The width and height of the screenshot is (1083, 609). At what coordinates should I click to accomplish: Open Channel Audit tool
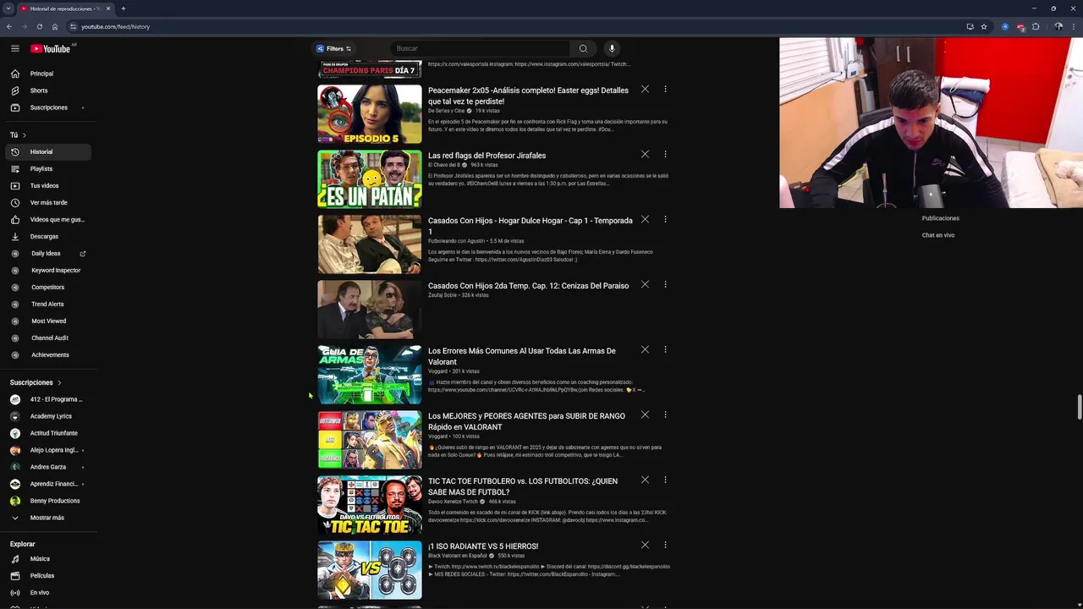[x=48, y=337]
